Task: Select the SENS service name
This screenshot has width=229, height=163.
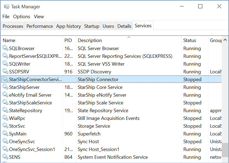Action: click(x=15, y=157)
